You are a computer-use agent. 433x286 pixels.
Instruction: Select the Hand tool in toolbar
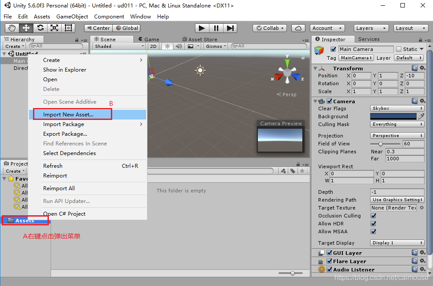tap(12, 28)
